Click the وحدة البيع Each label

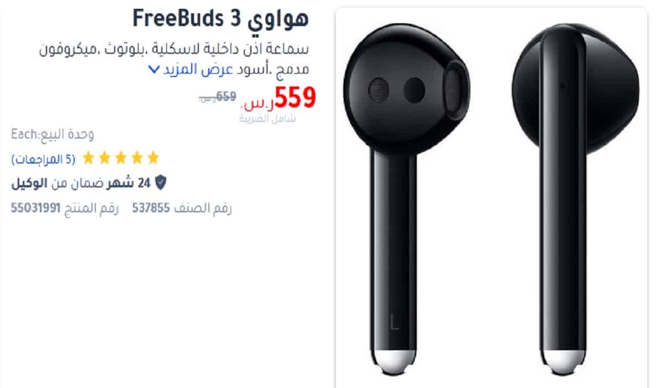point(53,134)
